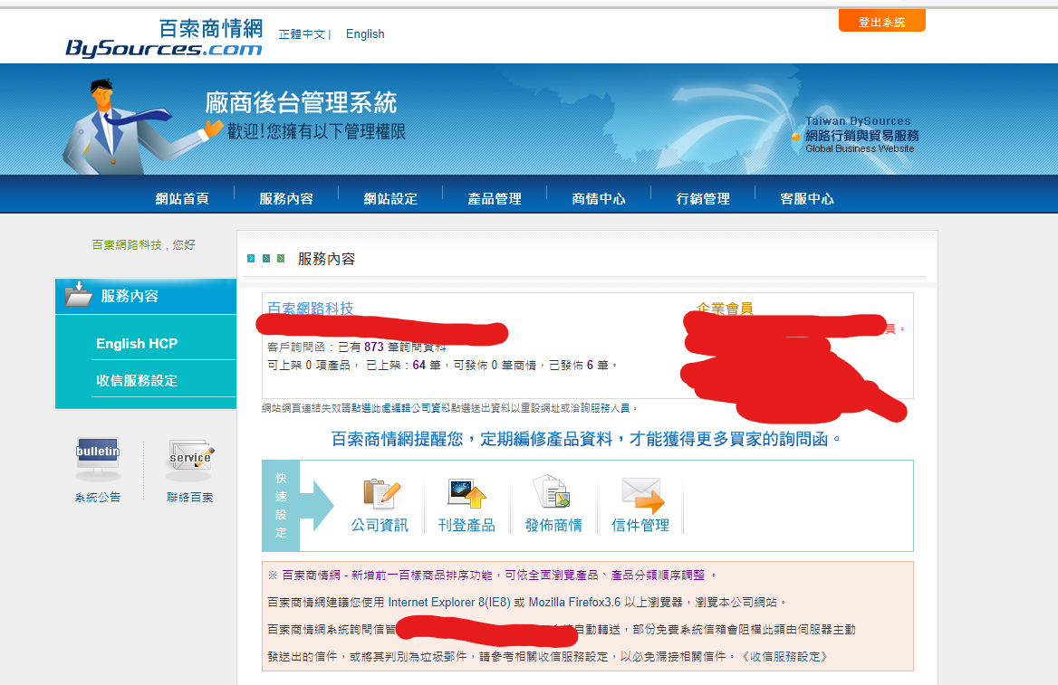Click the 百索網路科技，您好 greeting text
Image resolution: width=1058 pixels, height=685 pixels.
pyautogui.click(x=144, y=244)
